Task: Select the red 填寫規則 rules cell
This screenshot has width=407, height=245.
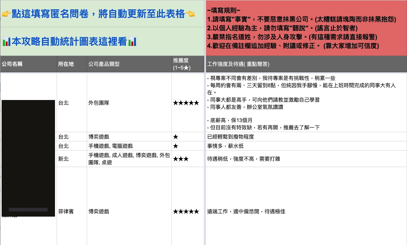Action: point(306,28)
